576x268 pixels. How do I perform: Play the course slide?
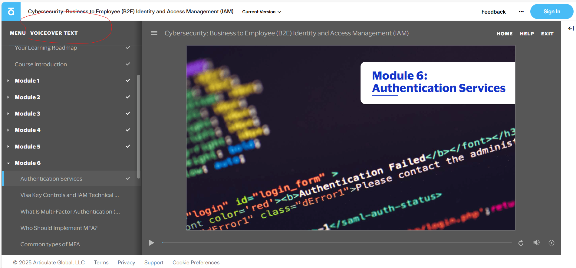151,243
